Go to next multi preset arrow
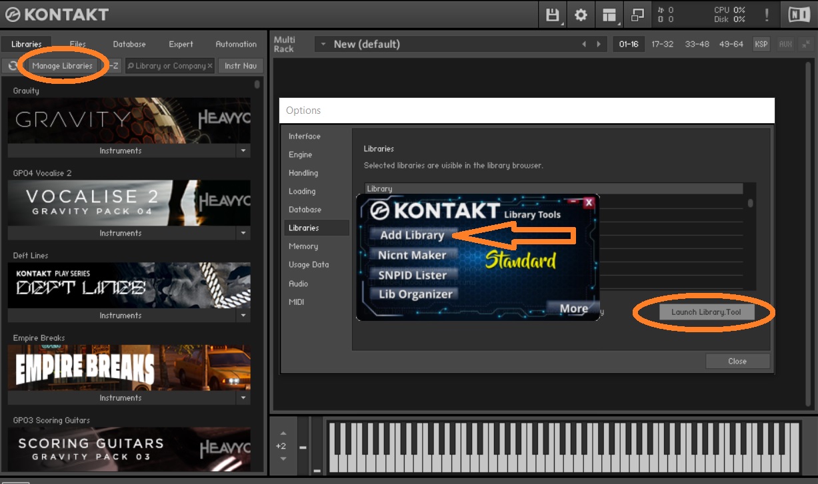 point(600,44)
